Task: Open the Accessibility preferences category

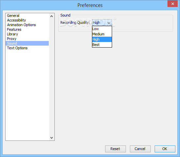Action: (27, 20)
